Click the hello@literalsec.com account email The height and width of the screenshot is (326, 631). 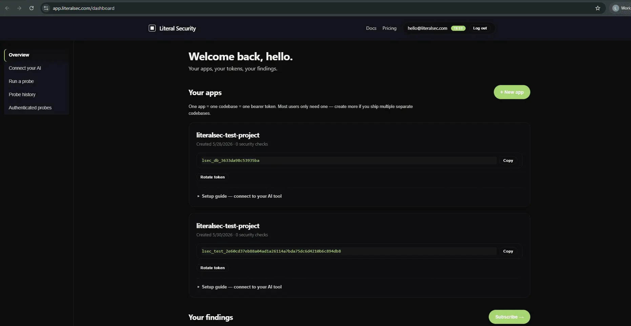point(427,28)
